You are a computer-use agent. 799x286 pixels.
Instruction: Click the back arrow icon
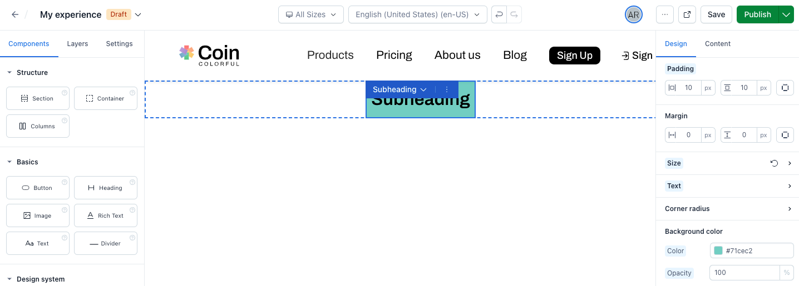[15, 14]
